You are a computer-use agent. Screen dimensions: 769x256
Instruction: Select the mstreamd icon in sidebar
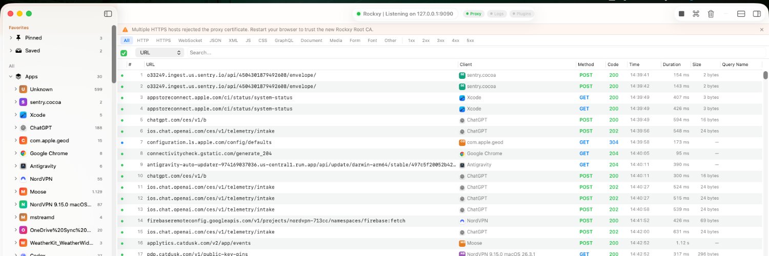click(23, 217)
